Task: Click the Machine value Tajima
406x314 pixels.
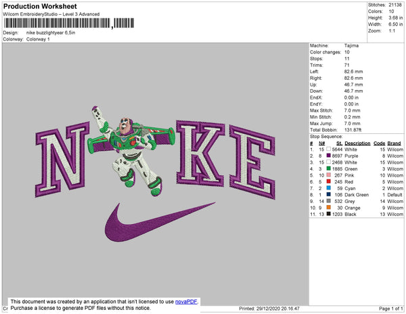Action: [x=351, y=45]
